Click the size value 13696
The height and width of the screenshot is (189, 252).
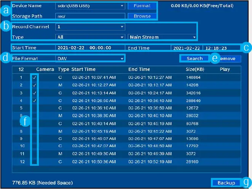[192, 139]
